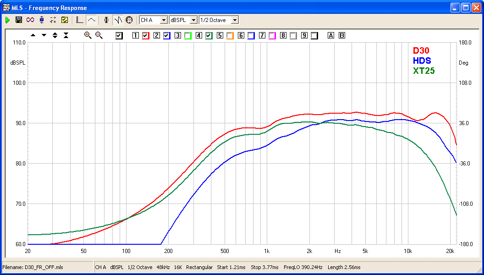Select overlay slot button 9

304,35
